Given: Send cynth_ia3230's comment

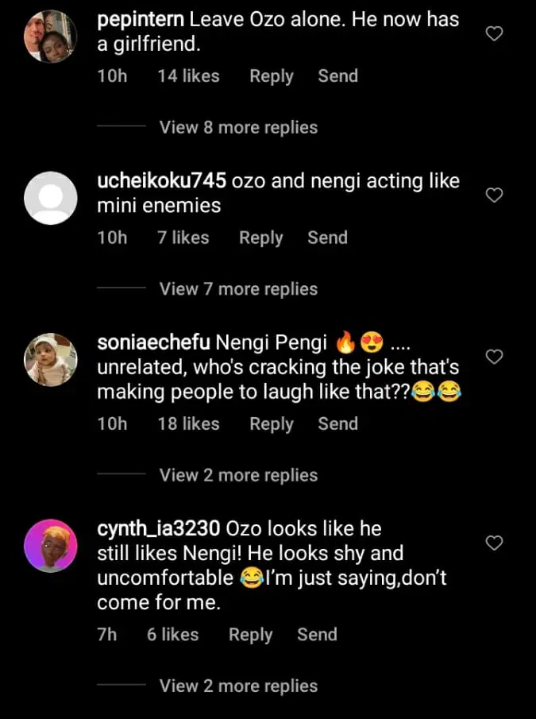Looking at the screenshot, I should 317,634.
